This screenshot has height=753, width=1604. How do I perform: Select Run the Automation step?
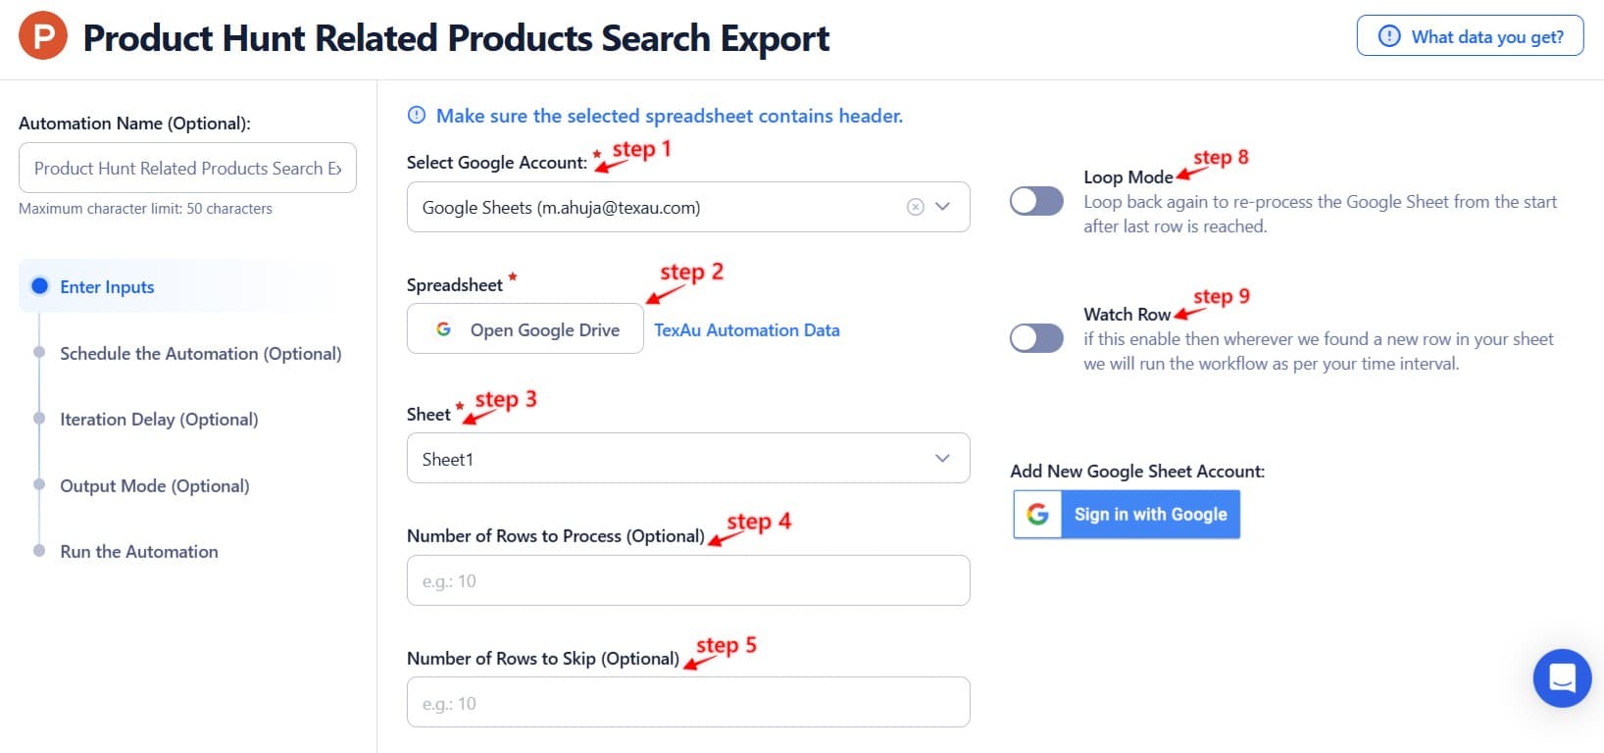pyautogui.click(x=138, y=551)
